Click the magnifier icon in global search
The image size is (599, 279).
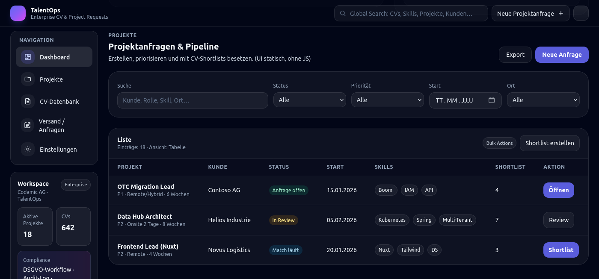pos(343,13)
